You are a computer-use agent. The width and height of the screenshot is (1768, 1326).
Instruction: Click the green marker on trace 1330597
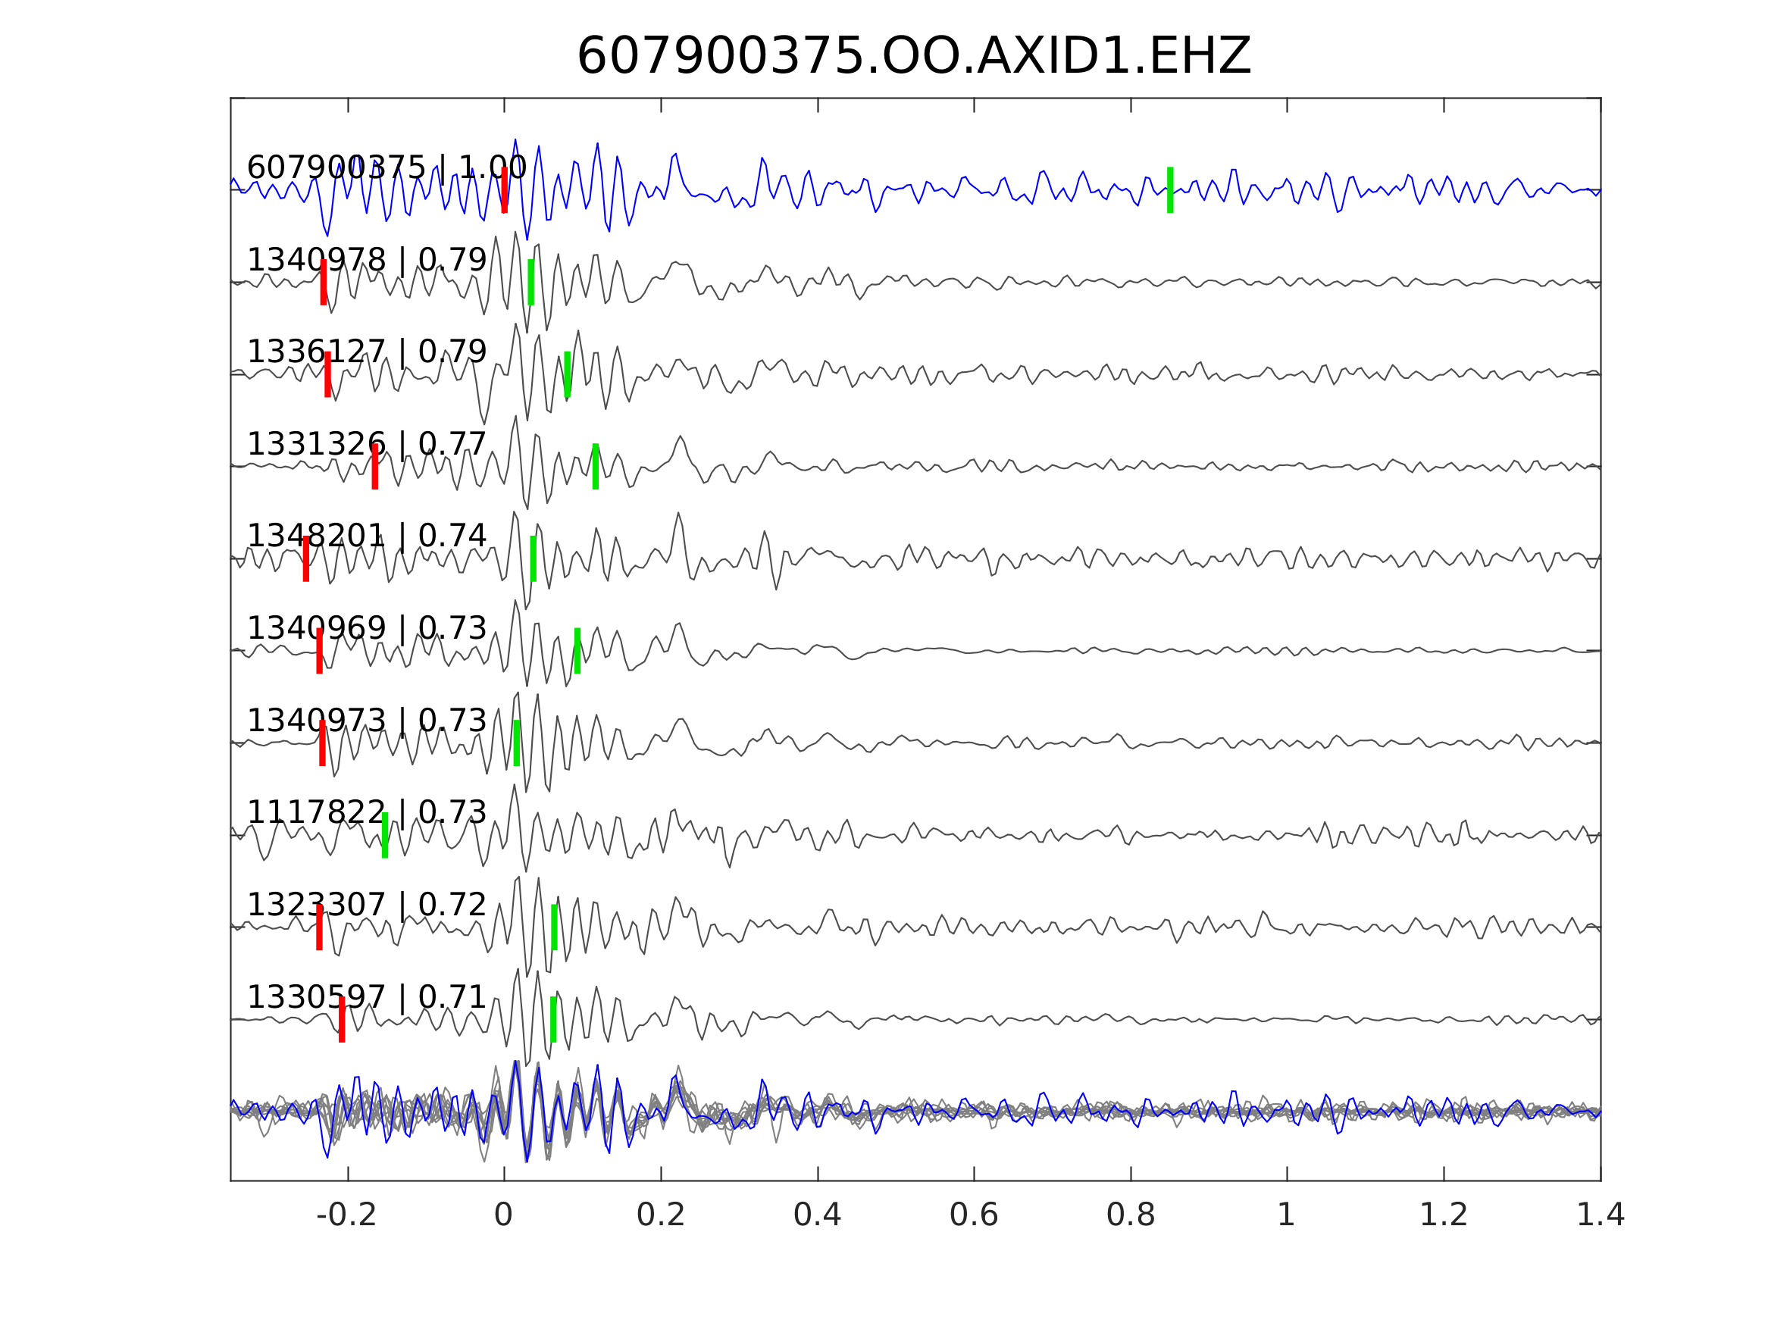[553, 1019]
